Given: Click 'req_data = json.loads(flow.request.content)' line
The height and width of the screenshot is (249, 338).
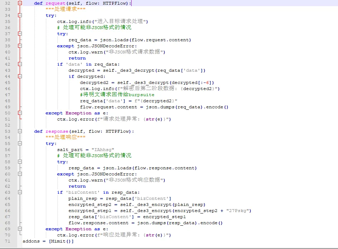Looking at the screenshot, I should point(130,40).
